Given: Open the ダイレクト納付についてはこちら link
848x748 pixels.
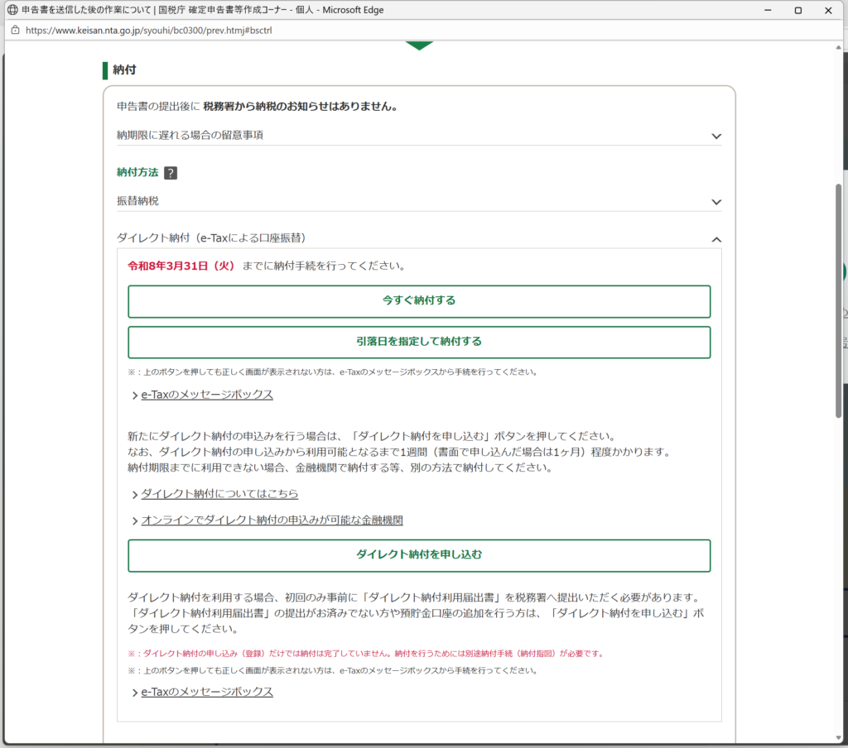Looking at the screenshot, I should 219,494.
